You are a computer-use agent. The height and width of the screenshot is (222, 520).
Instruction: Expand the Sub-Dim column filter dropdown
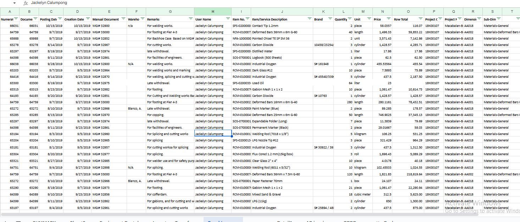coord(499,19)
